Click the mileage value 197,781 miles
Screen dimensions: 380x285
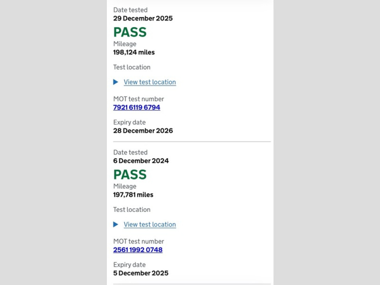133,195
